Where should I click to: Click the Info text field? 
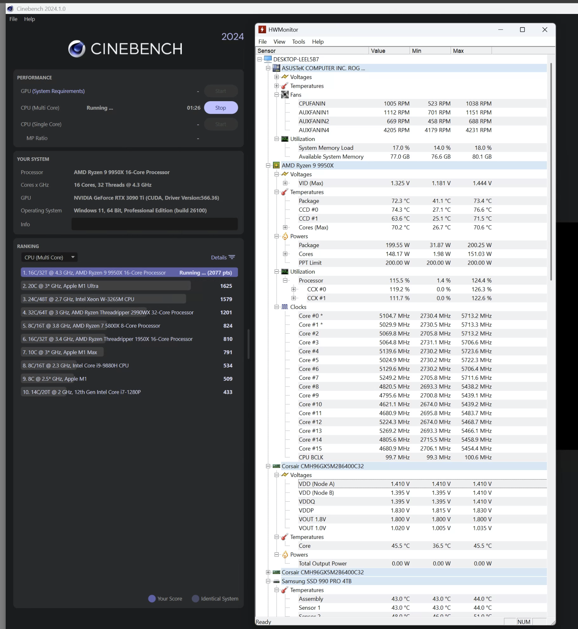(x=155, y=224)
